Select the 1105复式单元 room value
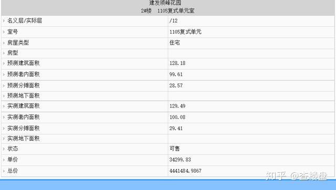The width and height of the screenshot is (336, 190). [185, 32]
